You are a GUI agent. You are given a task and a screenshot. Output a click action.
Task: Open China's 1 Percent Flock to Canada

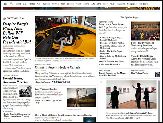coord(57,67)
